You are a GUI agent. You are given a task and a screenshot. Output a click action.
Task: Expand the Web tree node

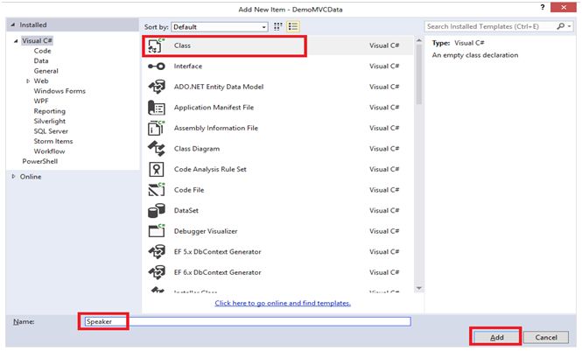28,81
